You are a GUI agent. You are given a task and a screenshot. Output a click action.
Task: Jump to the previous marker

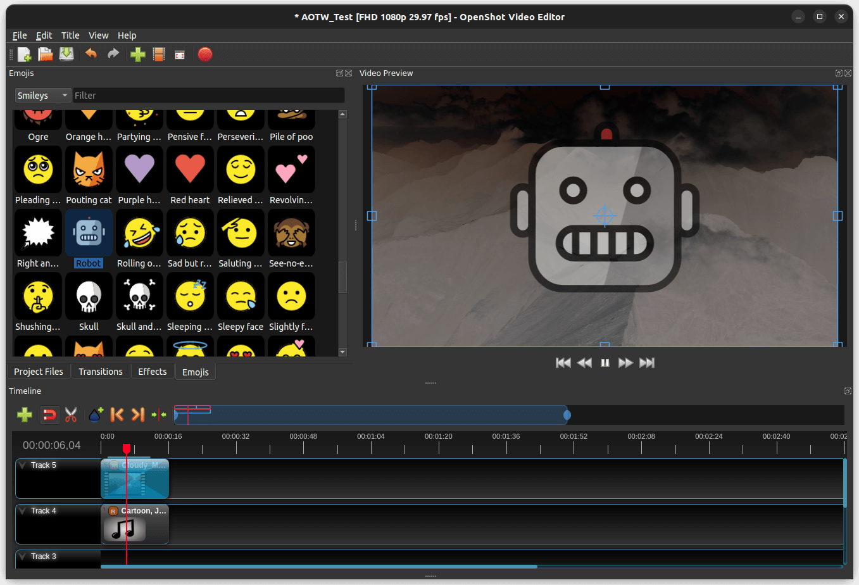tap(117, 415)
